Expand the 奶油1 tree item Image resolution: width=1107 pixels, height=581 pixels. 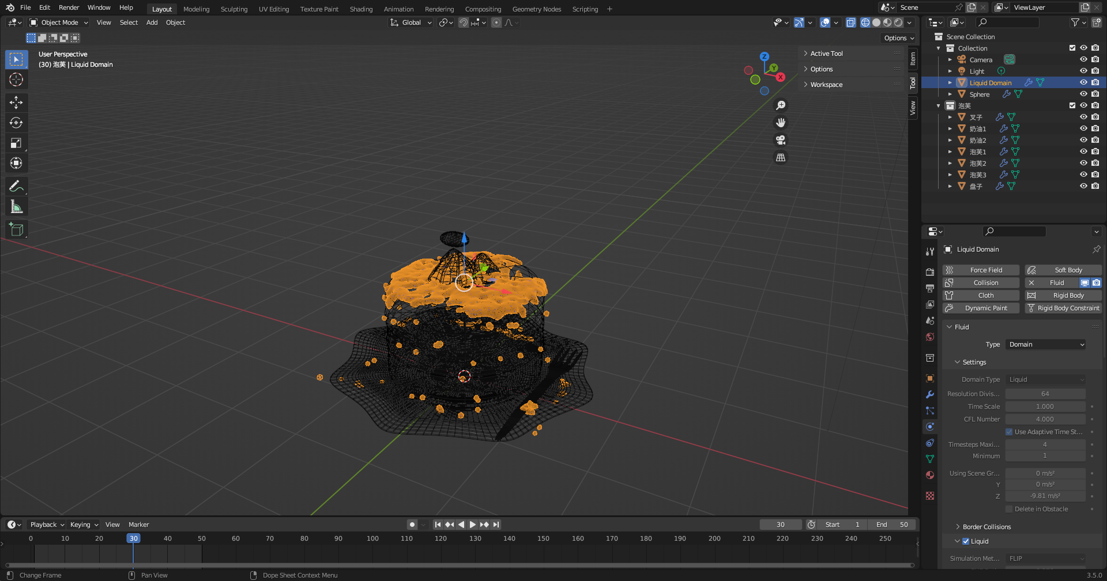point(950,128)
